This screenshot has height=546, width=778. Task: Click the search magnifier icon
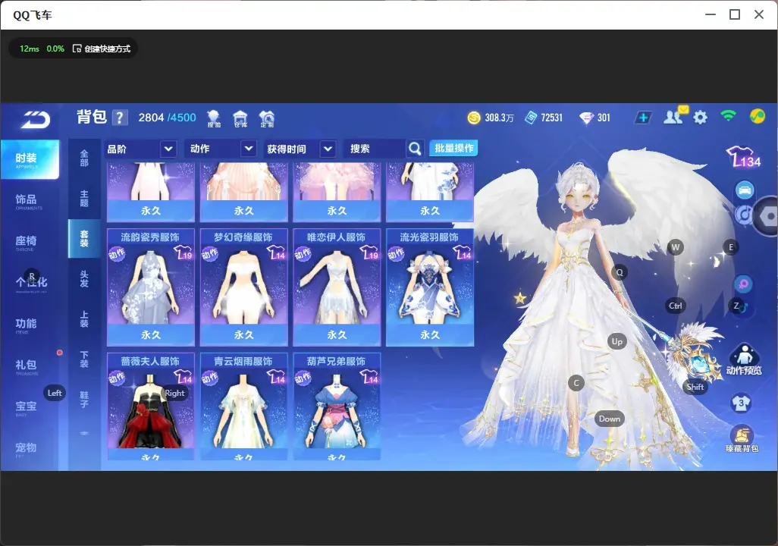point(415,149)
